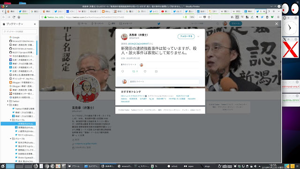The image size is (300, 169).
Task: Open tweet options chevron menu
Action: pos(198,37)
